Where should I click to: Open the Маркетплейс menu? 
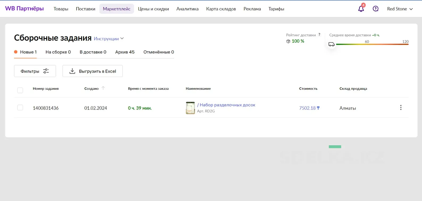click(117, 9)
